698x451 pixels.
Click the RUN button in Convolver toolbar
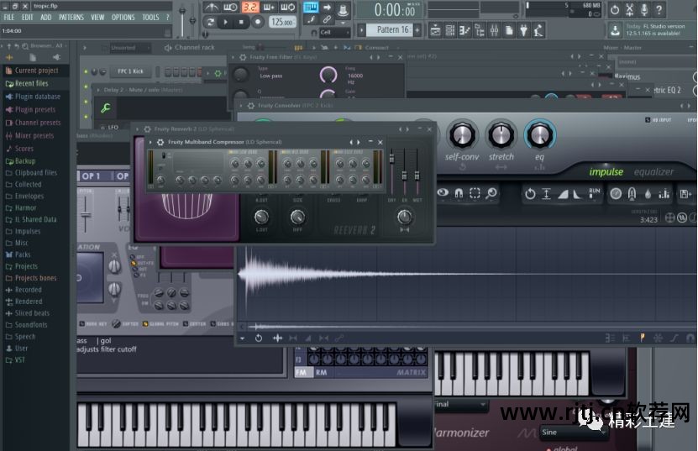tap(595, 192)
